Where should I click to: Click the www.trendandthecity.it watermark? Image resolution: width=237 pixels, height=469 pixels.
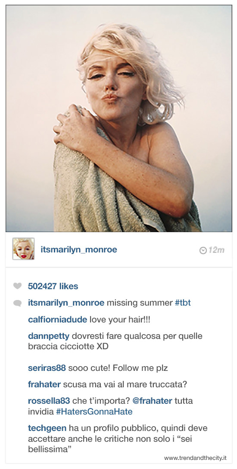(195, 458)
